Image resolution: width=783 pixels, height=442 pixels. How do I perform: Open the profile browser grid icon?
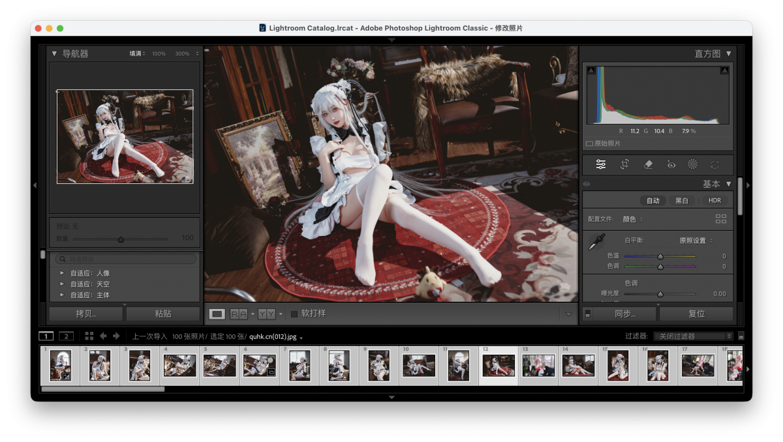721,219
